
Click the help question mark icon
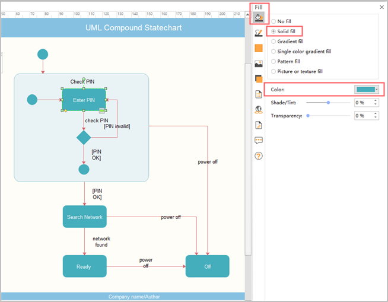[x=259, y=155]
